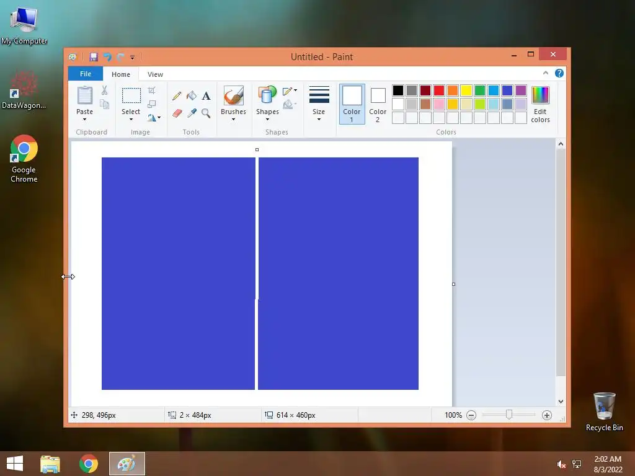Click the canvas right-edge resize handle
This screenshot has height=476, width=635.
pyautogui.click(x=453, y=284)
